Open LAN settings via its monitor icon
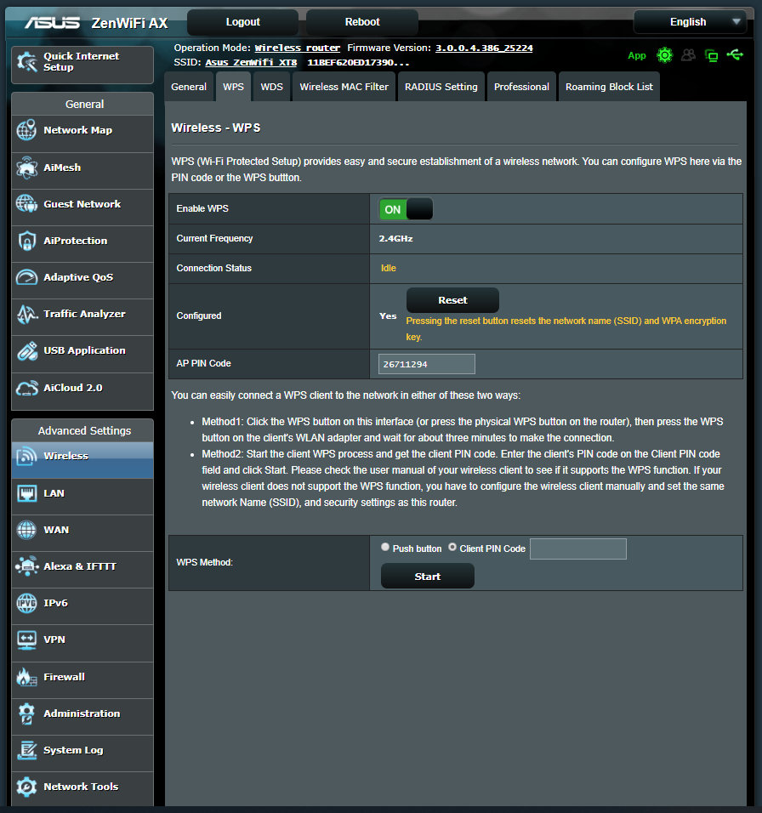The image size is (762, 813). tap(26, 493)
